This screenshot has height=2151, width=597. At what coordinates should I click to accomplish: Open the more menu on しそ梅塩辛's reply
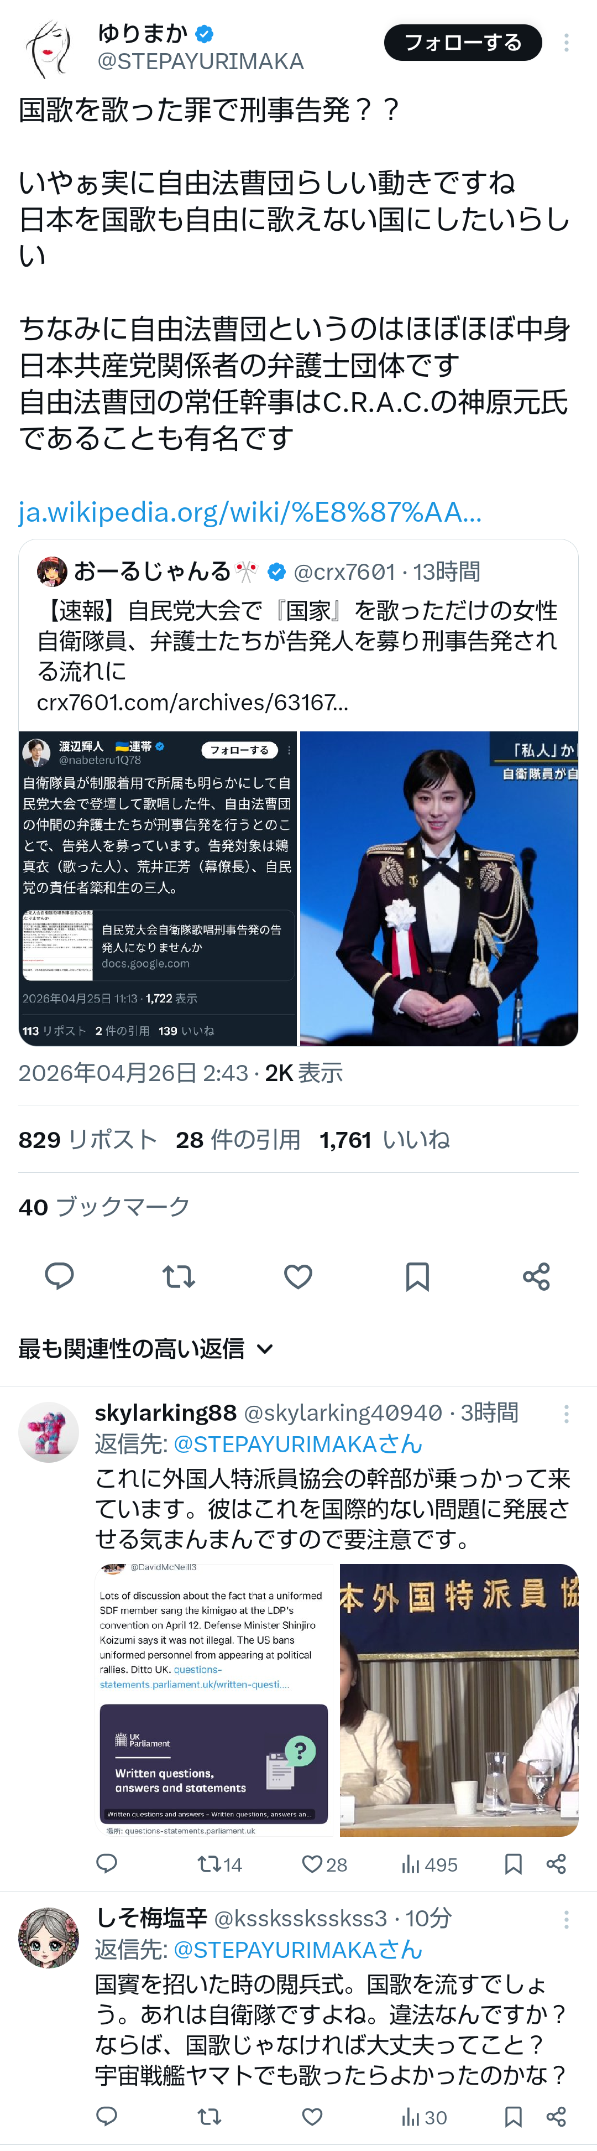pos(566,1919)
